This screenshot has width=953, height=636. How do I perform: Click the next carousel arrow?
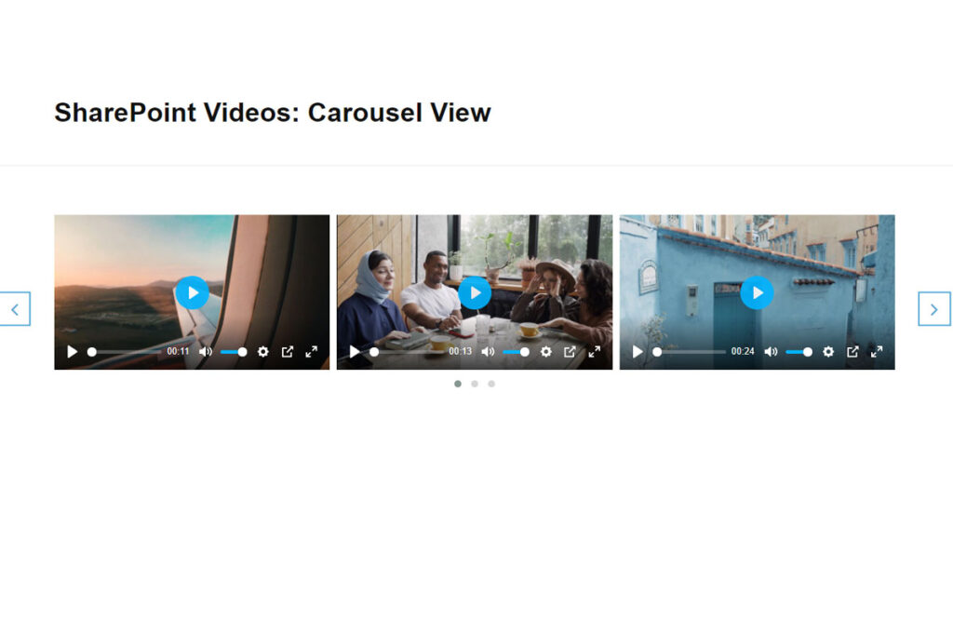934,309
